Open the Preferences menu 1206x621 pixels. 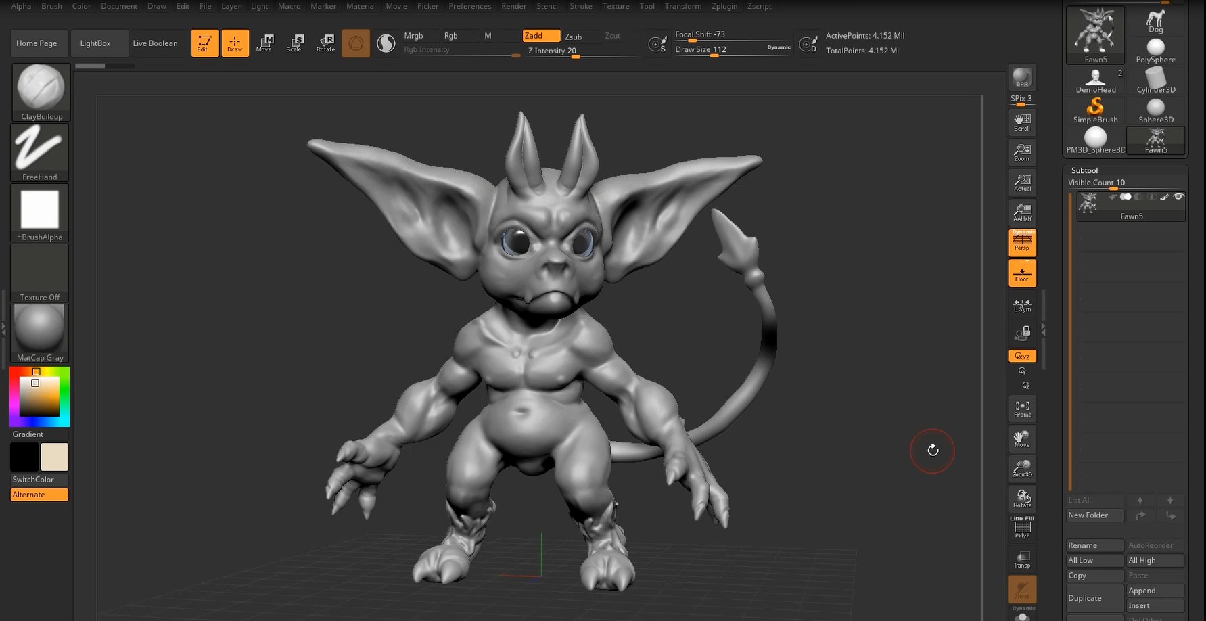coord(469,6)
